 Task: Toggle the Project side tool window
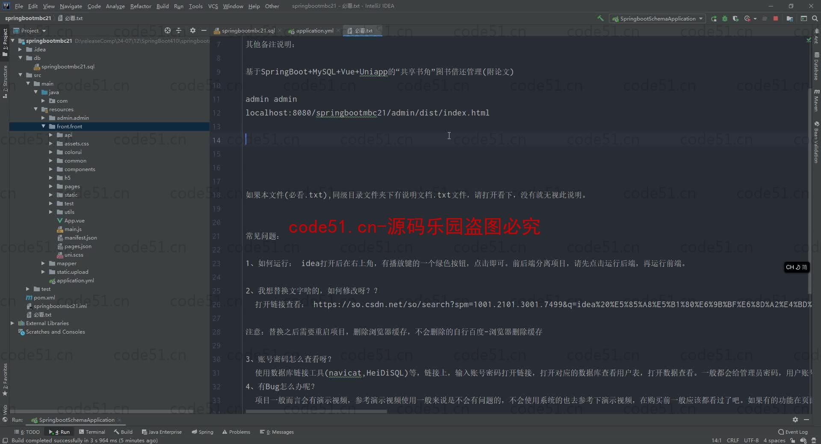[5, 42]
